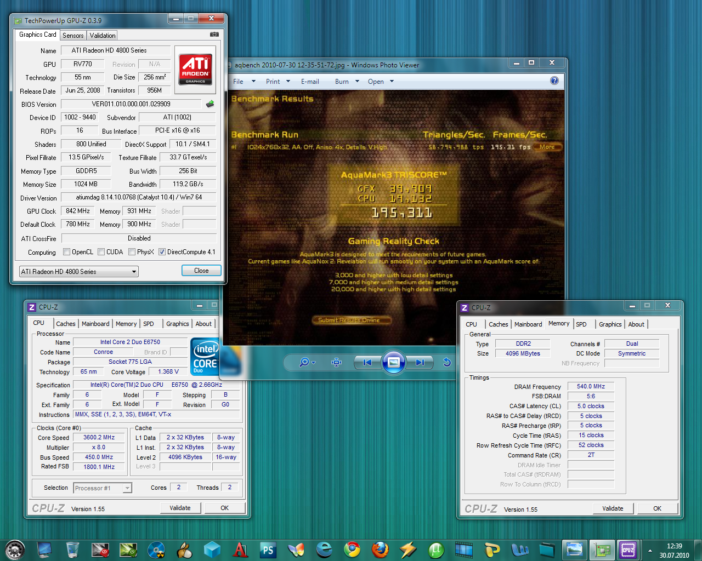This screenshot has width=702, height=561.
Task: Launch Firefox from taskbar
Action: point(380,549)
